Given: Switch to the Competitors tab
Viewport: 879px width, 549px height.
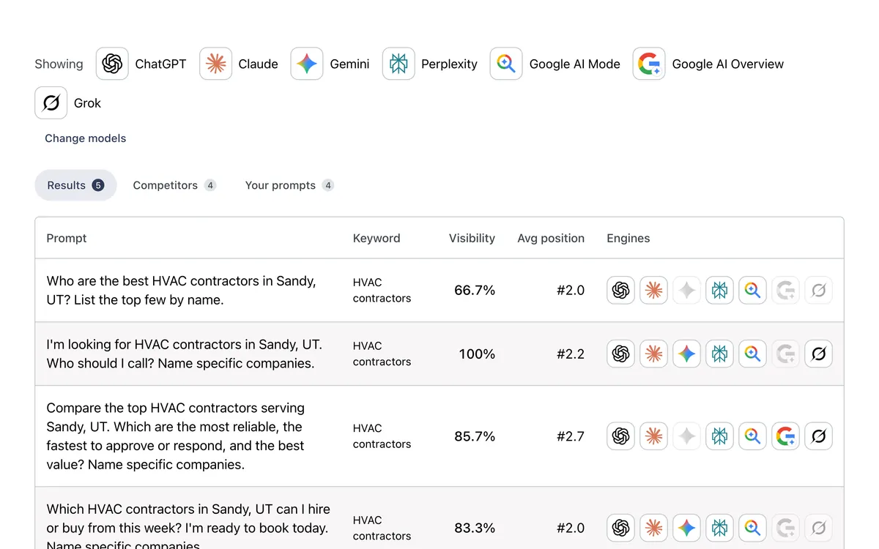Looking at the screenshot, I should pyautogui.click(x=174, y=185).
